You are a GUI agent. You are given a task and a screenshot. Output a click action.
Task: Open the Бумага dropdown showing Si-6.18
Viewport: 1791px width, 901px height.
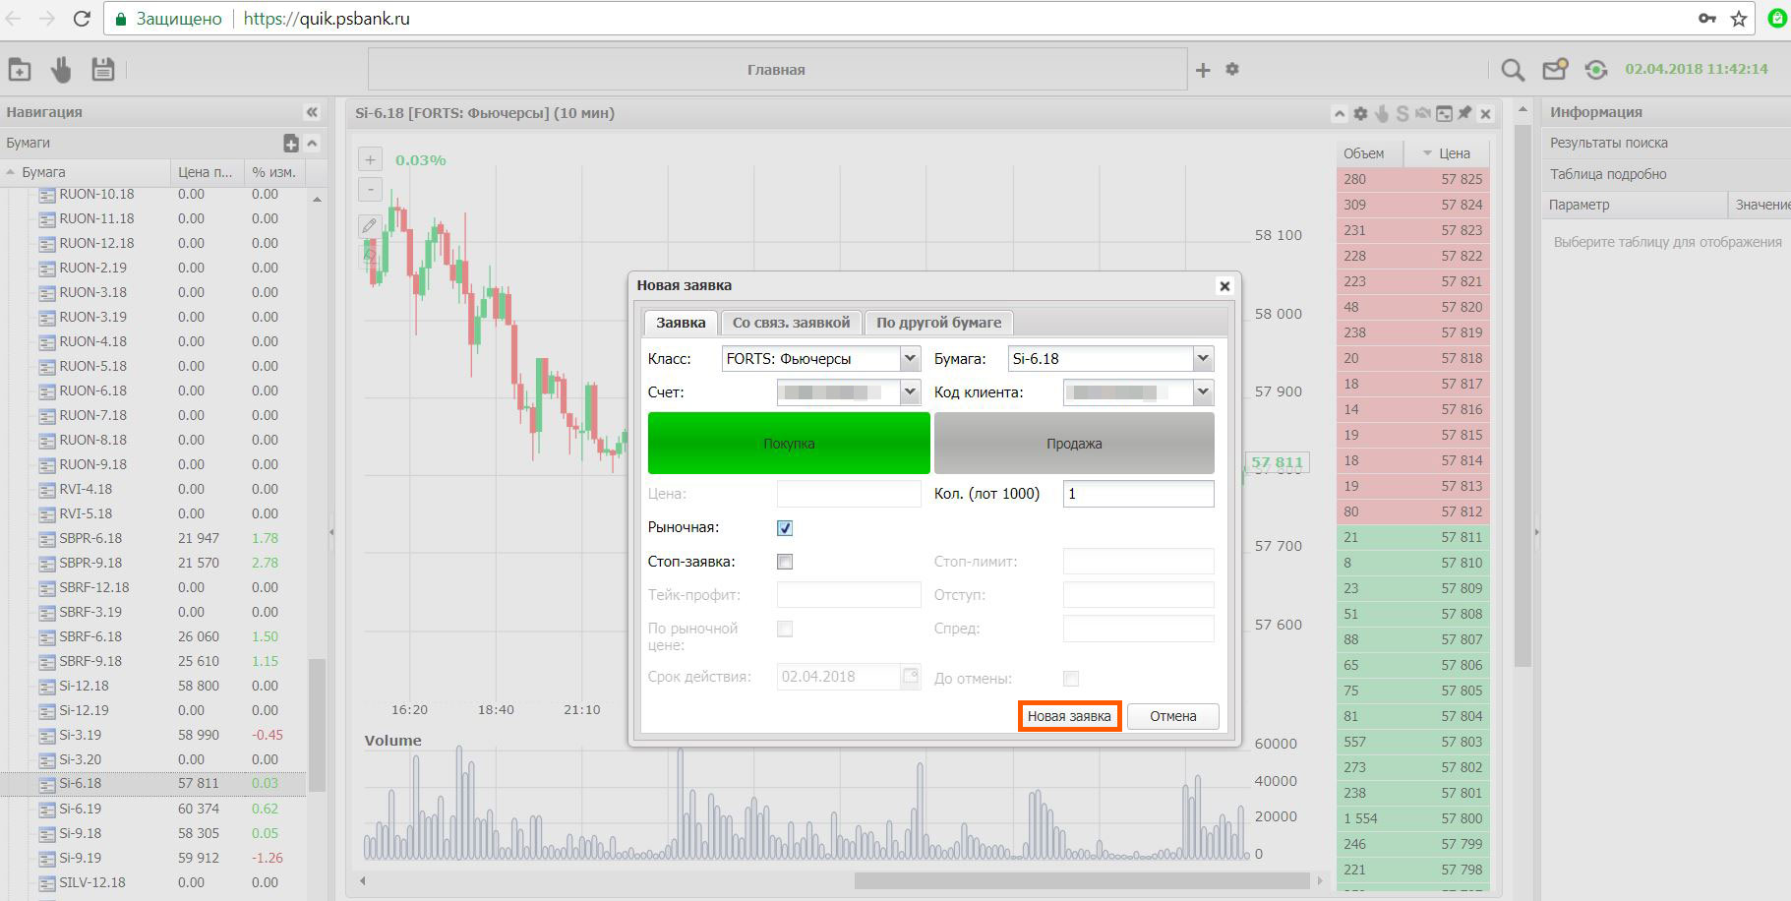1203,359
